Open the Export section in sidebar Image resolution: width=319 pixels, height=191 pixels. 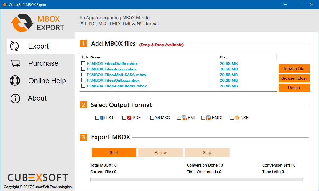pos(41,46)
